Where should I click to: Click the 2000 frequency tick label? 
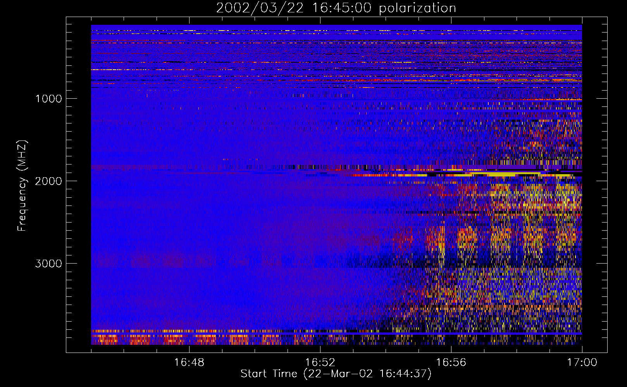coord(48,181)
